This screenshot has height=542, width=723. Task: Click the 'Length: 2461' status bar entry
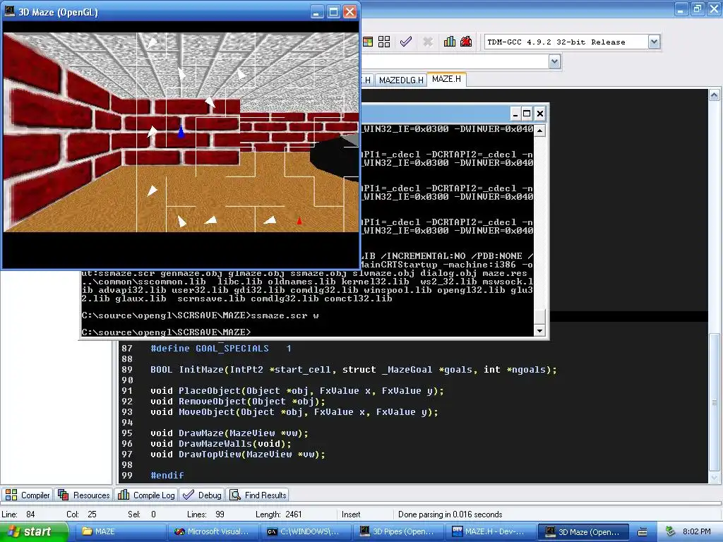pyautogui.click(x=278, y=514)
